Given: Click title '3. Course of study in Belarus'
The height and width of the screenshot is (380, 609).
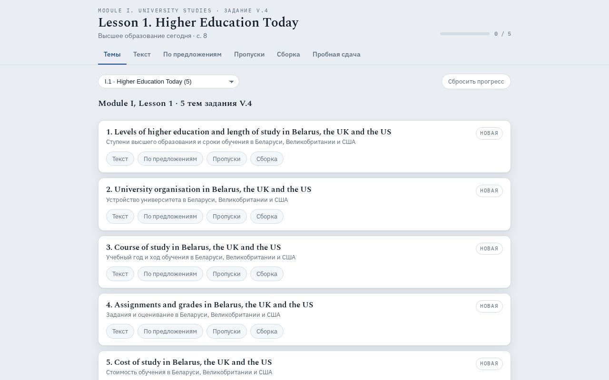Looking at the screenshot, I should pos(193,247).
